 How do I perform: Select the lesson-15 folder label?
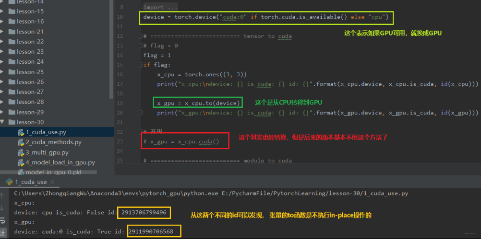(30, 11)
